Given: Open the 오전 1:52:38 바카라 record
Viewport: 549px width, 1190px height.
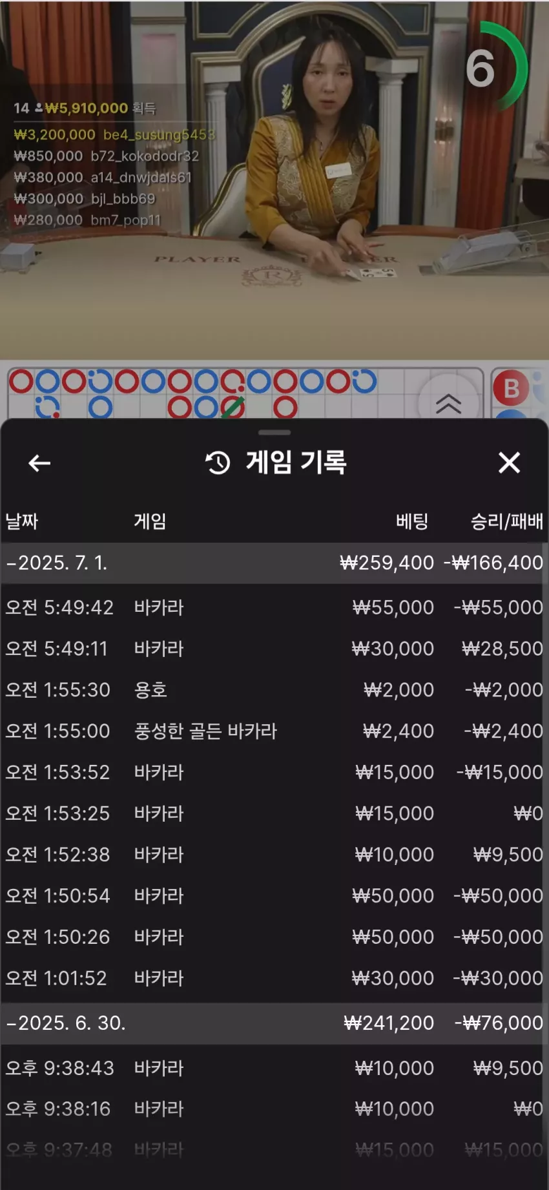Looking at the screenshot, I should [x=274, y=855].
